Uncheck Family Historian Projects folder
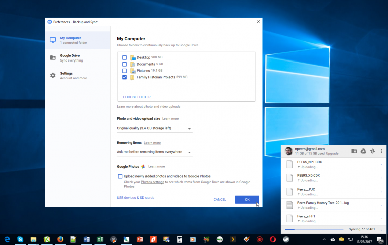 point(124,77)
